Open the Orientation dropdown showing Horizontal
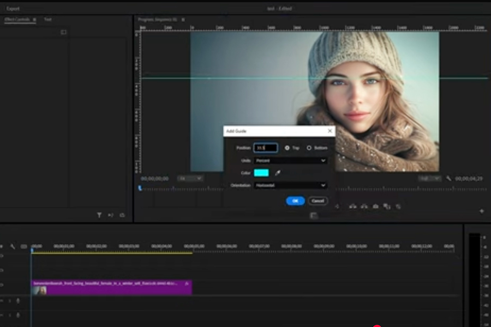 point(290,185)
